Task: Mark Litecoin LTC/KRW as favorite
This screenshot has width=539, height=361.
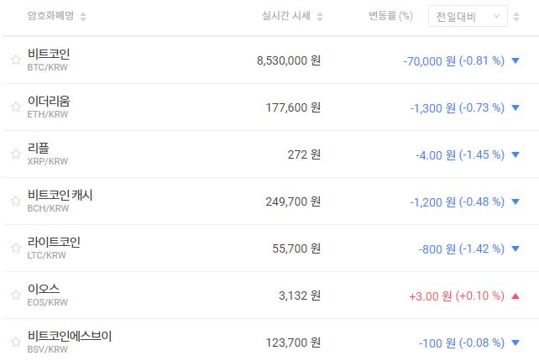Action: click(15, 248)
